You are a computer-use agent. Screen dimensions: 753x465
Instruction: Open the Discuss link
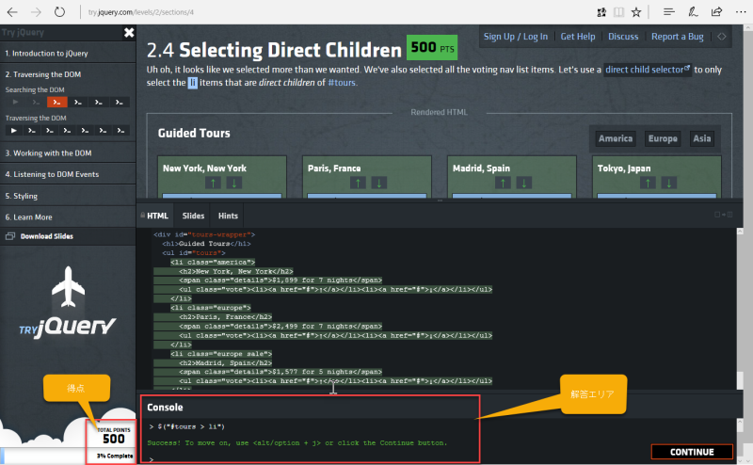pyautogui.click(x=623, y=37)
